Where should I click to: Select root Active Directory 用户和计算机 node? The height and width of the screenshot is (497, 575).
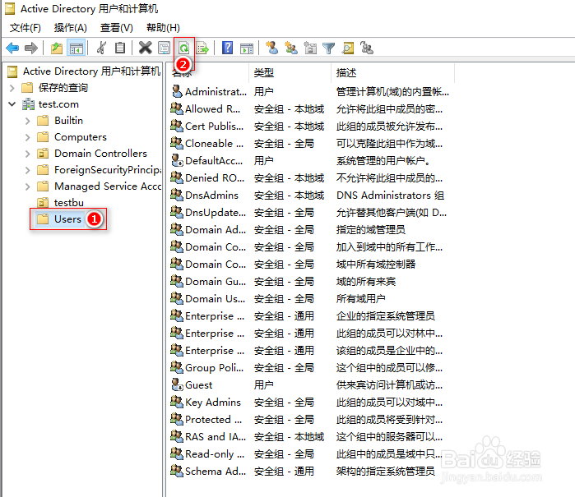tap(91, 71)
